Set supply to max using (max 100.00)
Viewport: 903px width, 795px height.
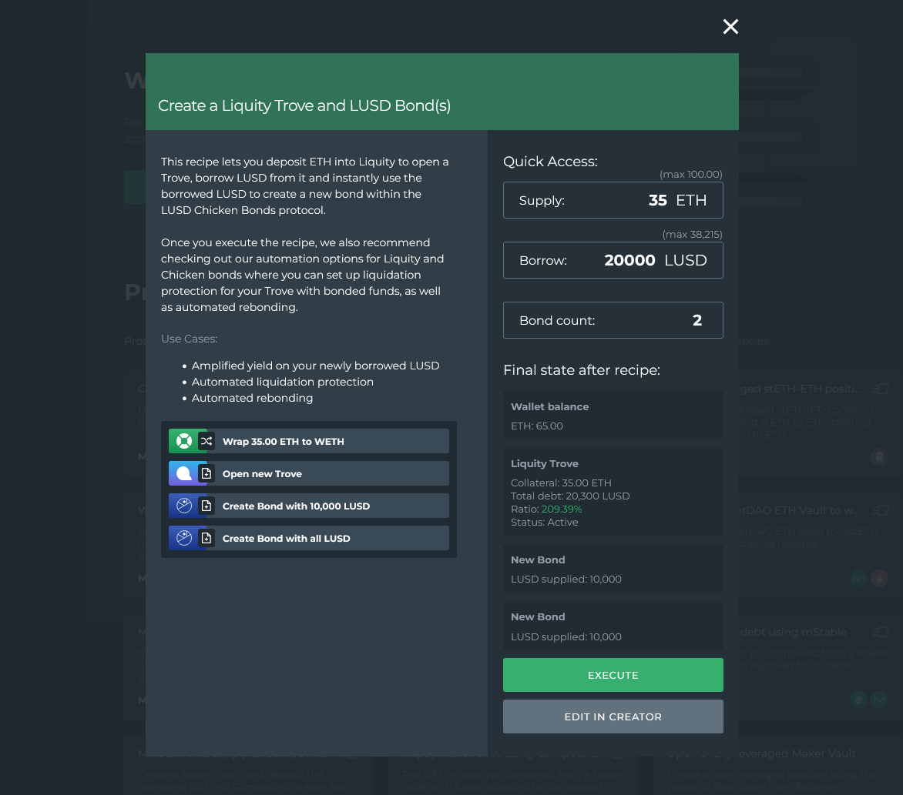pyautogui.click(x=690, y=174)
